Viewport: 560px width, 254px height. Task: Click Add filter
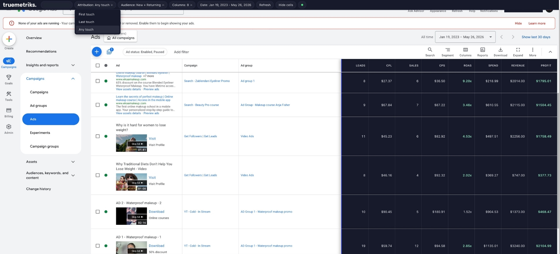point(181,52)
